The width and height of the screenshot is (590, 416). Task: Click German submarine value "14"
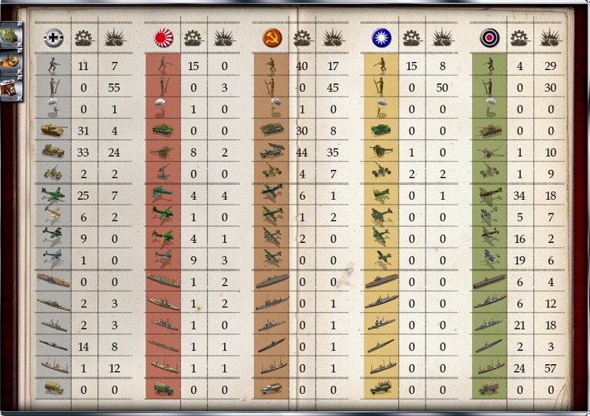pos(83,347)
